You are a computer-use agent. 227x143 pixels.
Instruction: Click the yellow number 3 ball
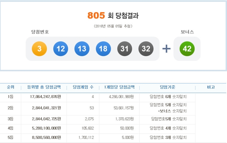pyautogui.click(x=39, y=49)
